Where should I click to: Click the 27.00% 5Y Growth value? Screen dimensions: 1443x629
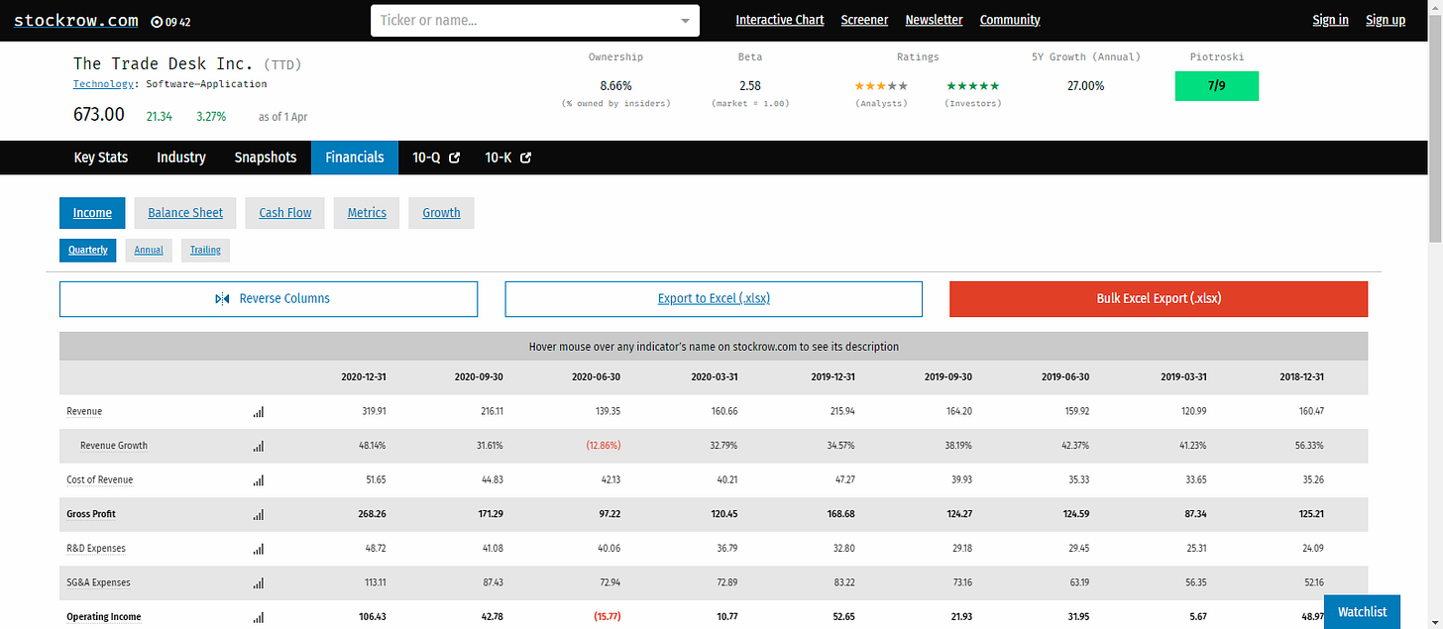pyautogui.click(x=1085, y=86)
